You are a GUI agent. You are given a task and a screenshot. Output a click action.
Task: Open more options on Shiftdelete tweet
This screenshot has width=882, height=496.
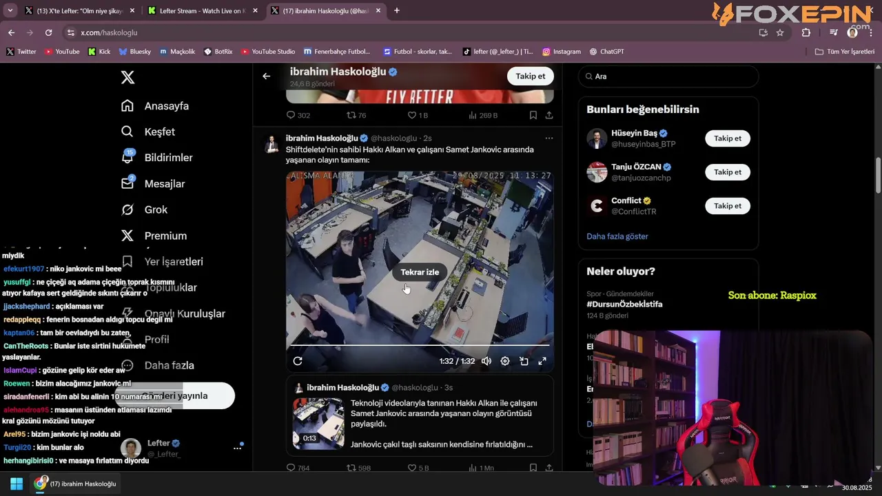pos(549,138)
